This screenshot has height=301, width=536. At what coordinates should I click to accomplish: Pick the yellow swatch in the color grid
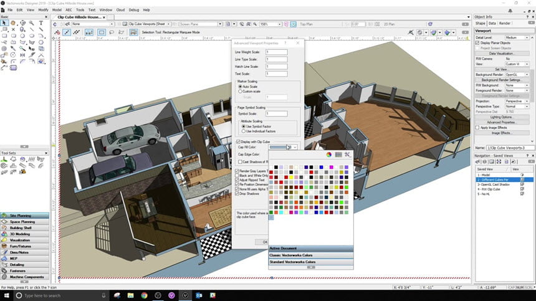[291, 178]
